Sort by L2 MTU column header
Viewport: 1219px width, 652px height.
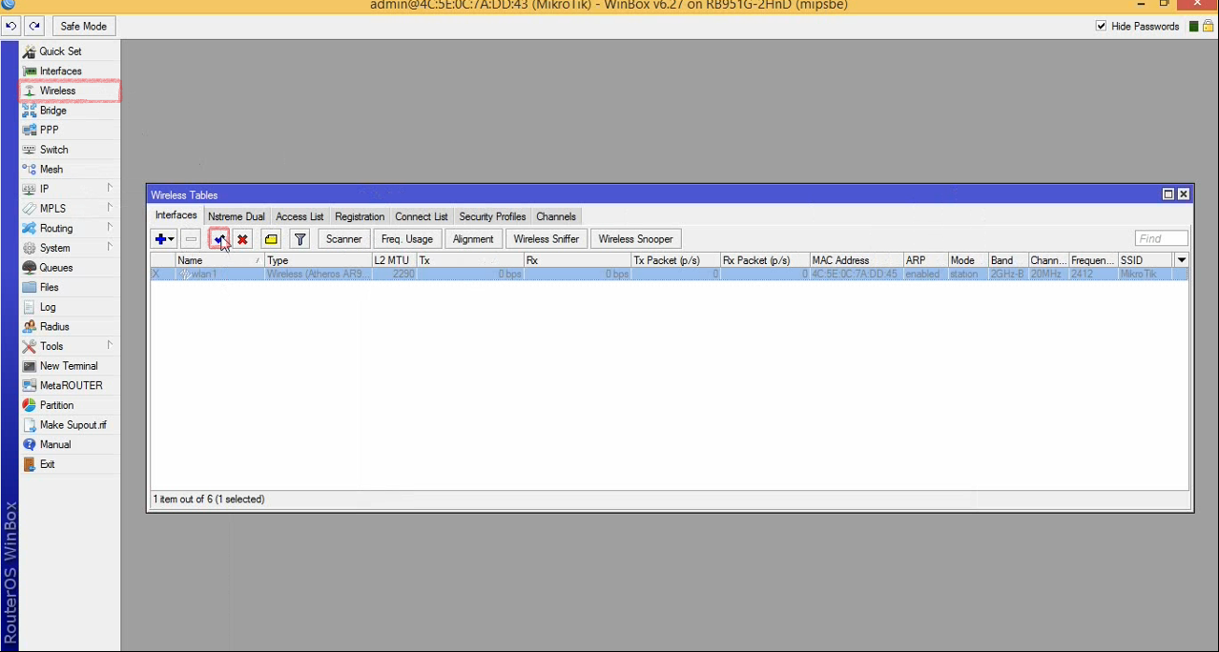tap(394, 260)
